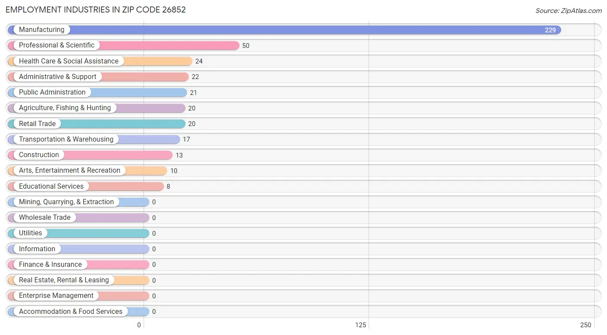Viewport: 607px width, 335px height.
Task: Select the Enterprise Management label
Action: pyautogui.click(x=56, y=296)
